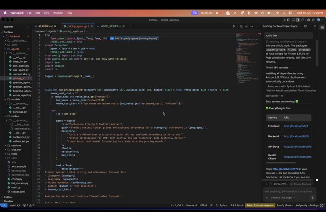Open venue_agent.py in Explorer
The image size is (326, 212).
pyautogui.click(x=22, y=95)
